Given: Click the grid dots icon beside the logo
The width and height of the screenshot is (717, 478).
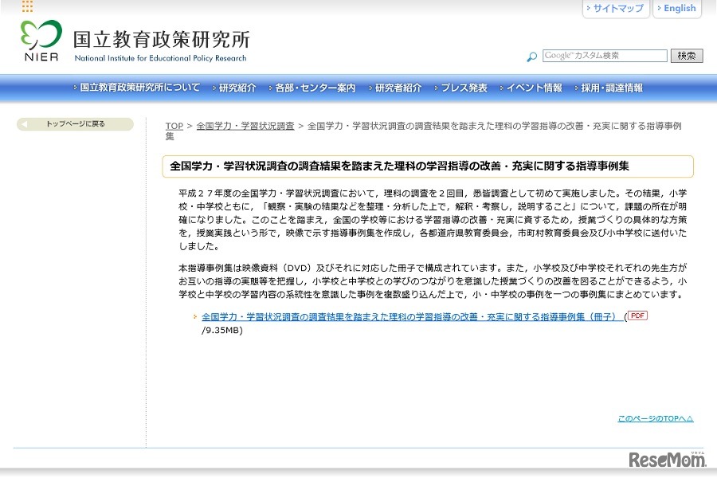Looking at the screenshot, I should tap(26, 6).
